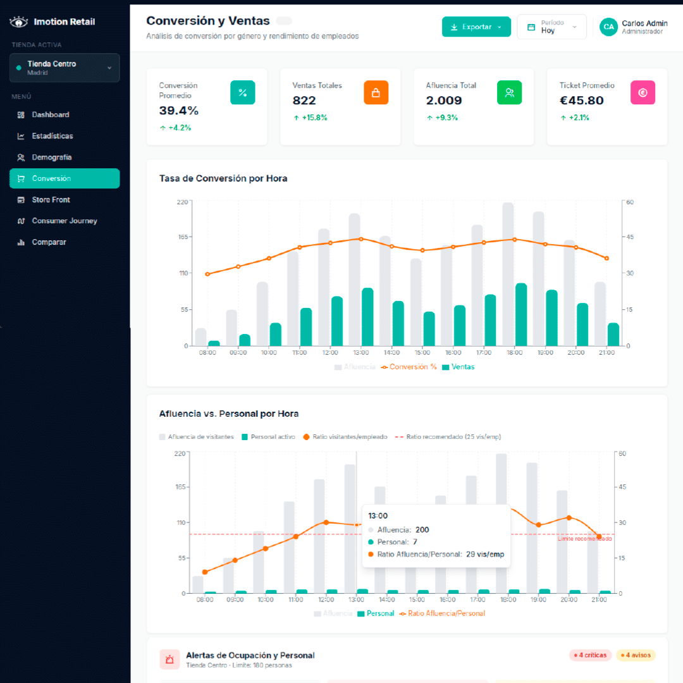Expand the Período Hoy dropdown

click(551, 27)
